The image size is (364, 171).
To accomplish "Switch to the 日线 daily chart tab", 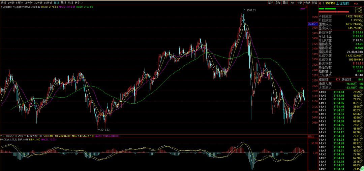I will click(x=56, y=3).
